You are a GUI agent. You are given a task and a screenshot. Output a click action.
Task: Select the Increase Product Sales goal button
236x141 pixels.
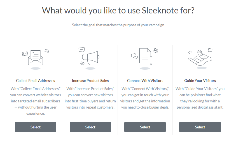click(x=90, y=127)
